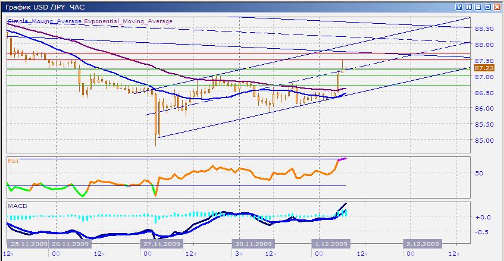
Task: Select the Exponential_Moving_Average legend label
Action: [x=128, y=21]
